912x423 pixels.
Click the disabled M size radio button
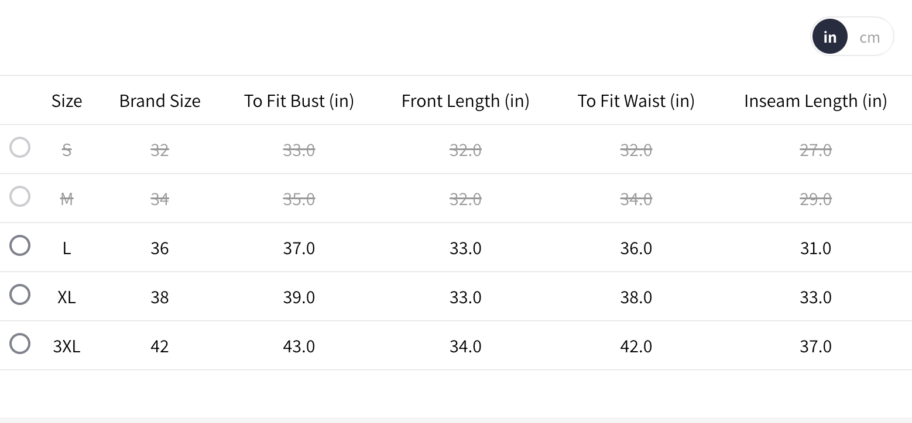(x=20, y=196)
